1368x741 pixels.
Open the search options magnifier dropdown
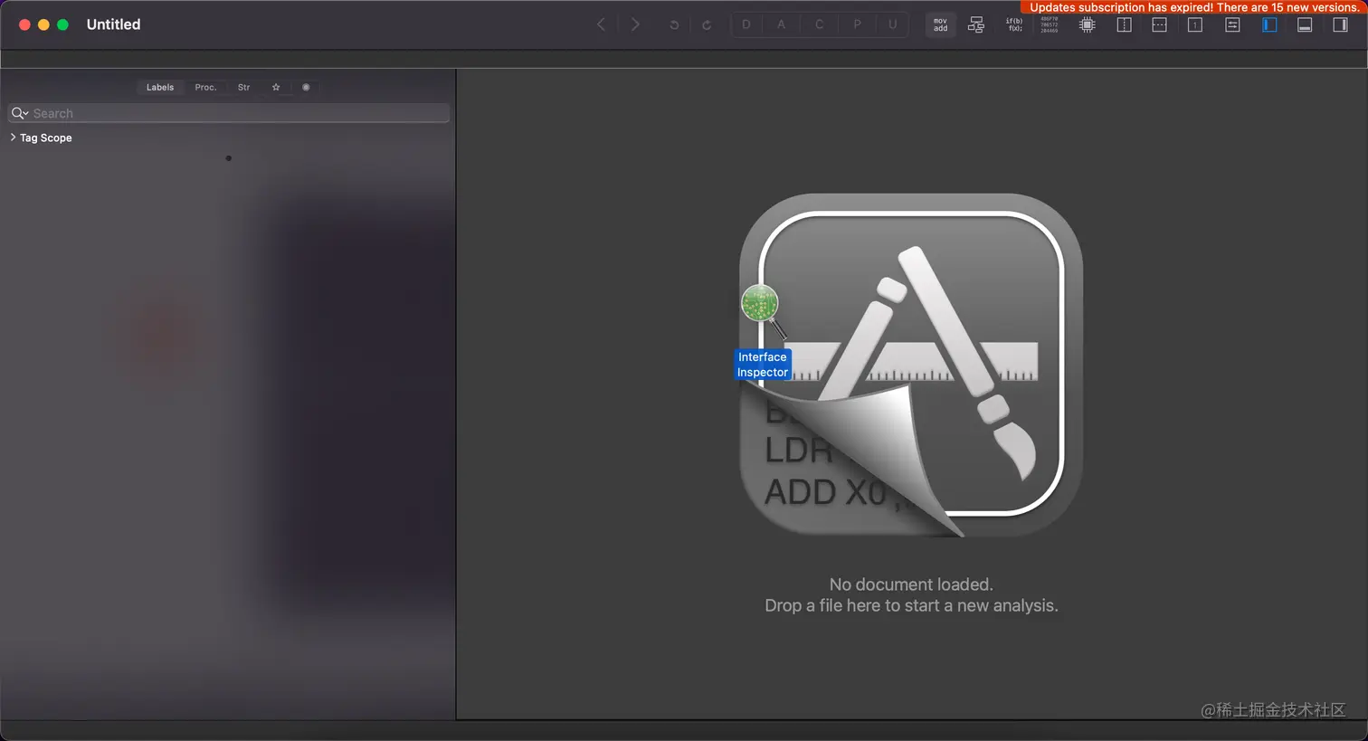coord(20,113)
